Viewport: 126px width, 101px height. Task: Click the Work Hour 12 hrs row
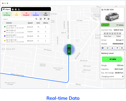112,36
